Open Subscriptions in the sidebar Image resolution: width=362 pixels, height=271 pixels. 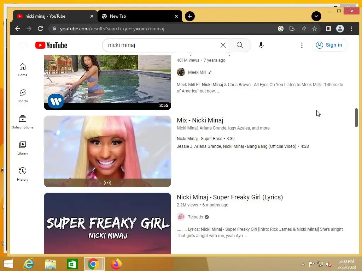pyautogui.click(x=23, y=122)
